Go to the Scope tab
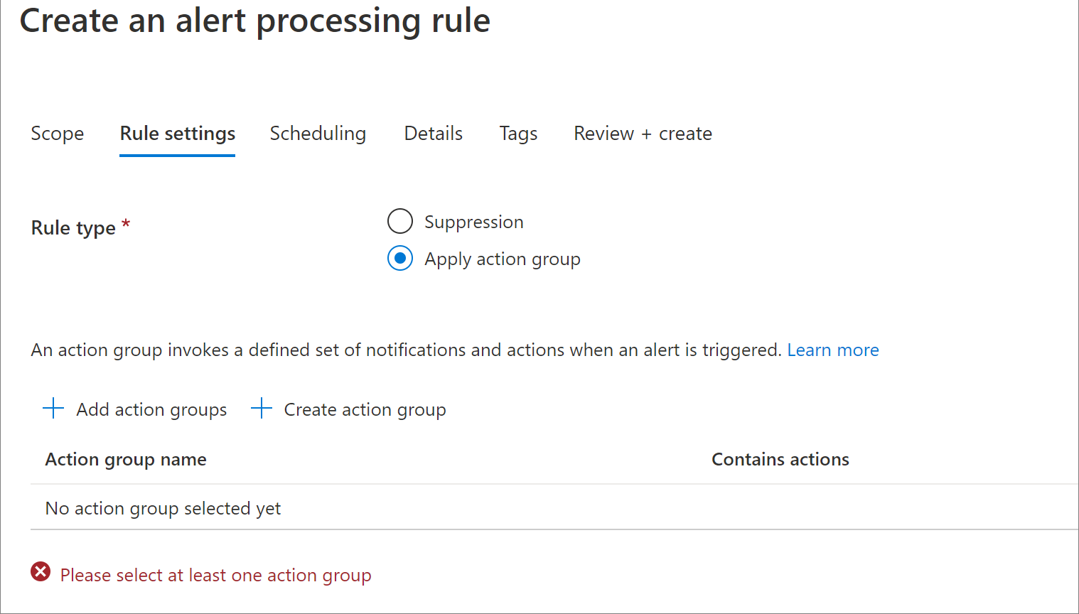 (58, 134)
